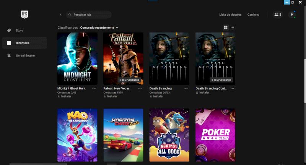Open Midnight Ghost Hunt cover thumbnail
Screen dimensions: 306x165
point(78,59)
